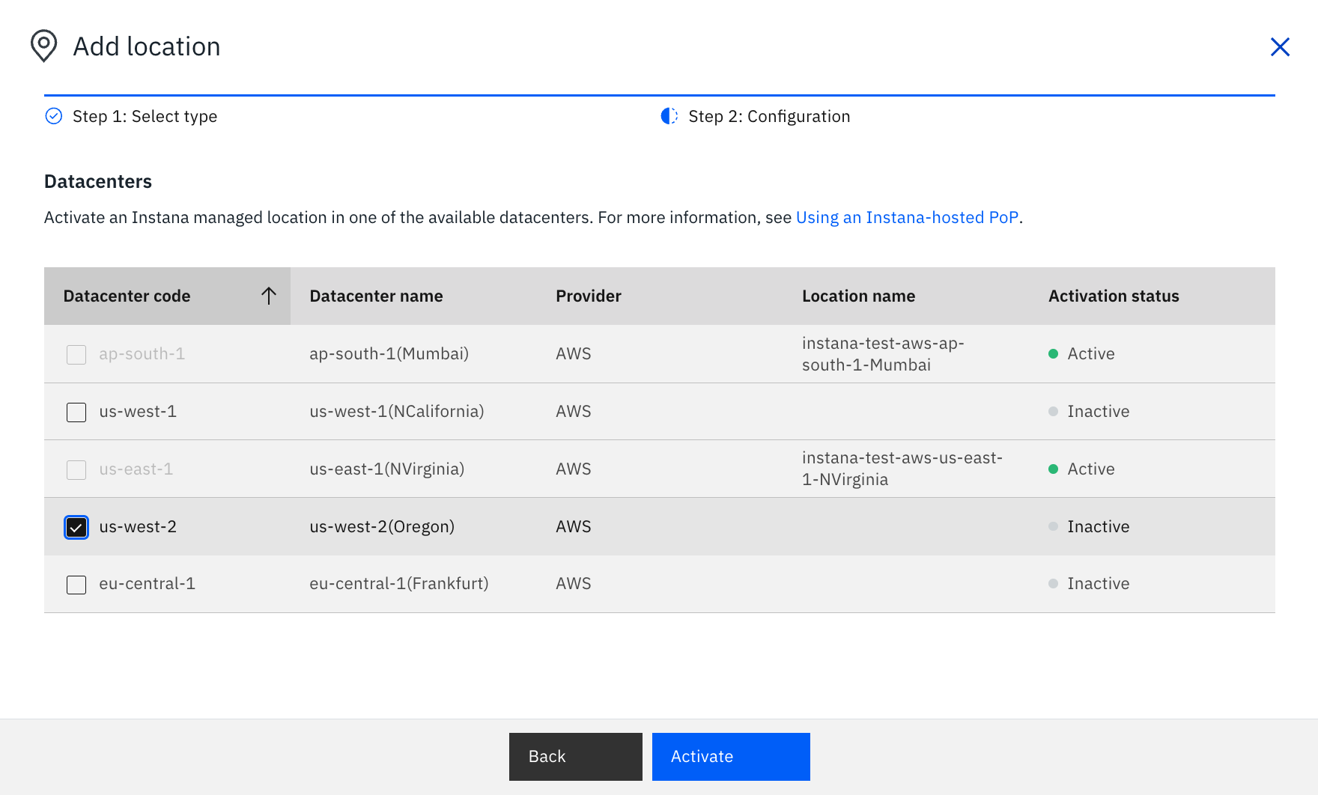Image resolution: width=1318 pixels, height=795 pixels.
Task: Click the Activate button
Action: pyautogui.click(x=731, y=757)
